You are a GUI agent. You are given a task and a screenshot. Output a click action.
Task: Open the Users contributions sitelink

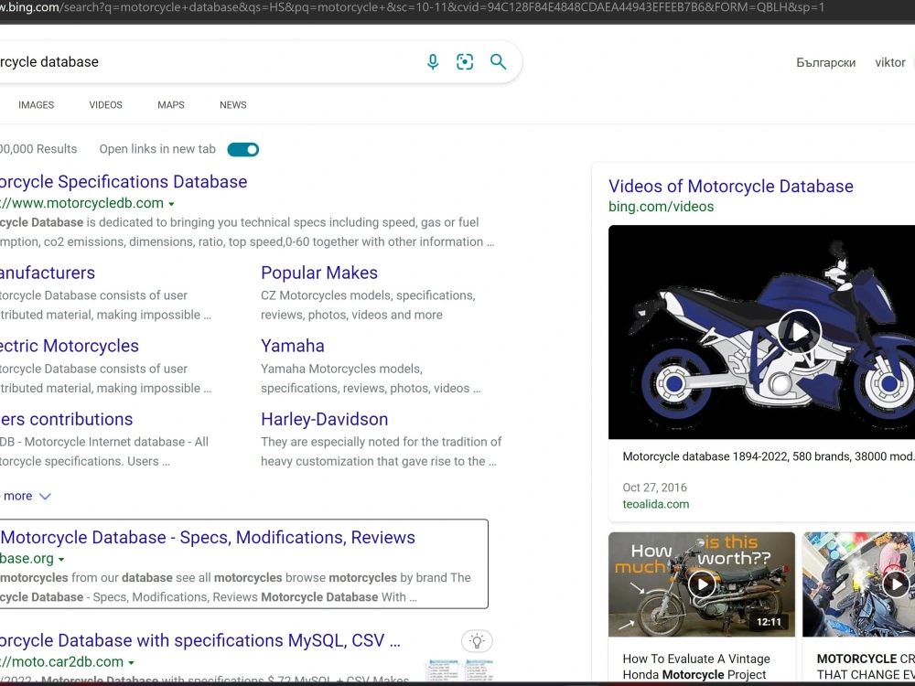point(67,420)
